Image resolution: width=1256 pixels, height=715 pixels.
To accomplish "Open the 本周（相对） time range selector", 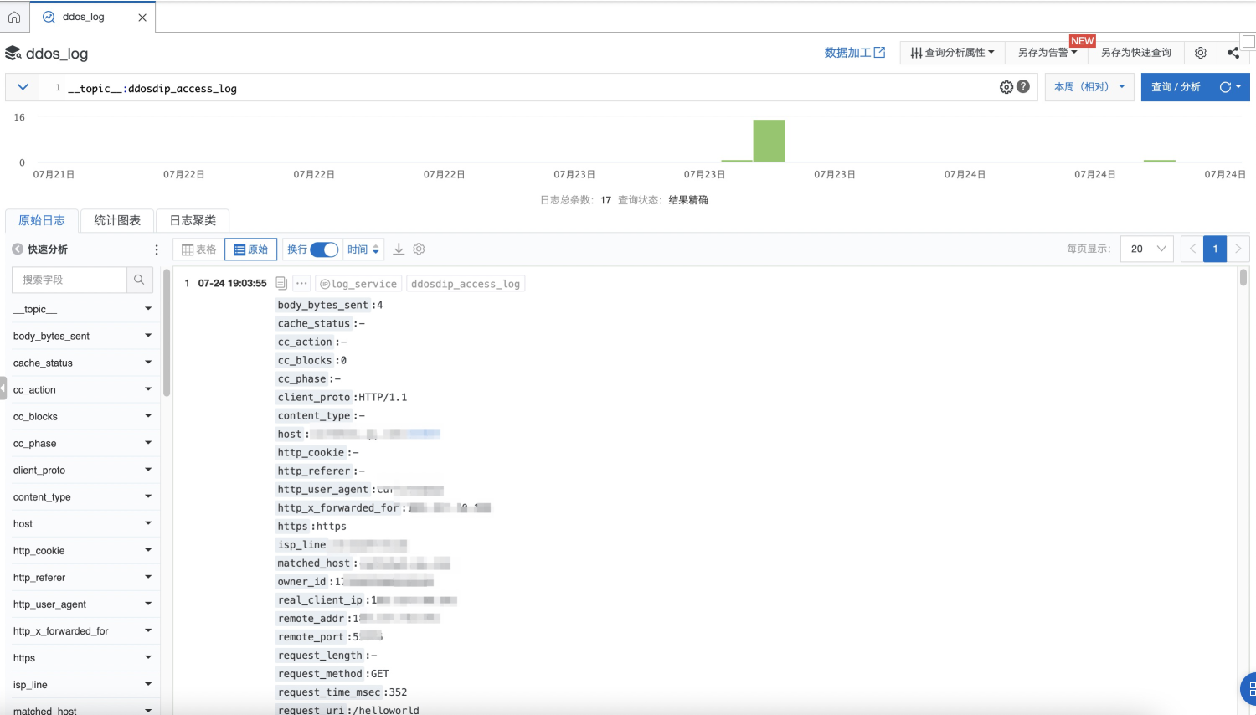I will [x=1089, y=86].
